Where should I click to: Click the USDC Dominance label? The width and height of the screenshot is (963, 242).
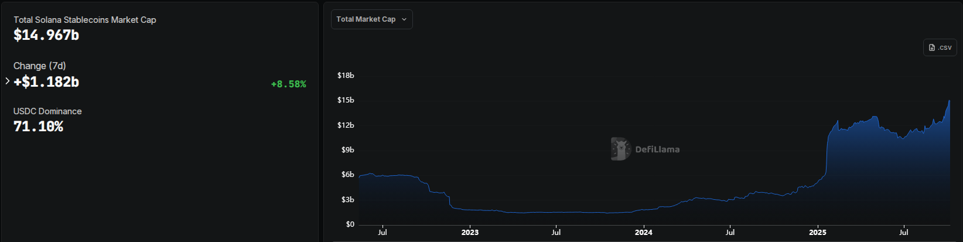tap(47, 111)
